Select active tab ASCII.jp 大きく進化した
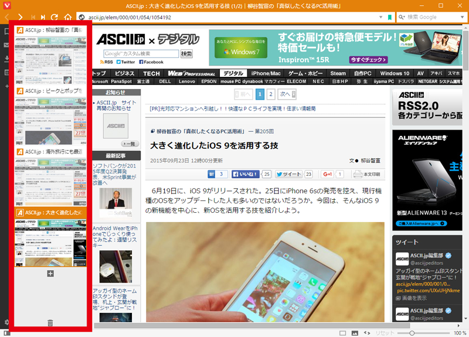The width and height of the screenshot is (469, 337). coord(50,237)
